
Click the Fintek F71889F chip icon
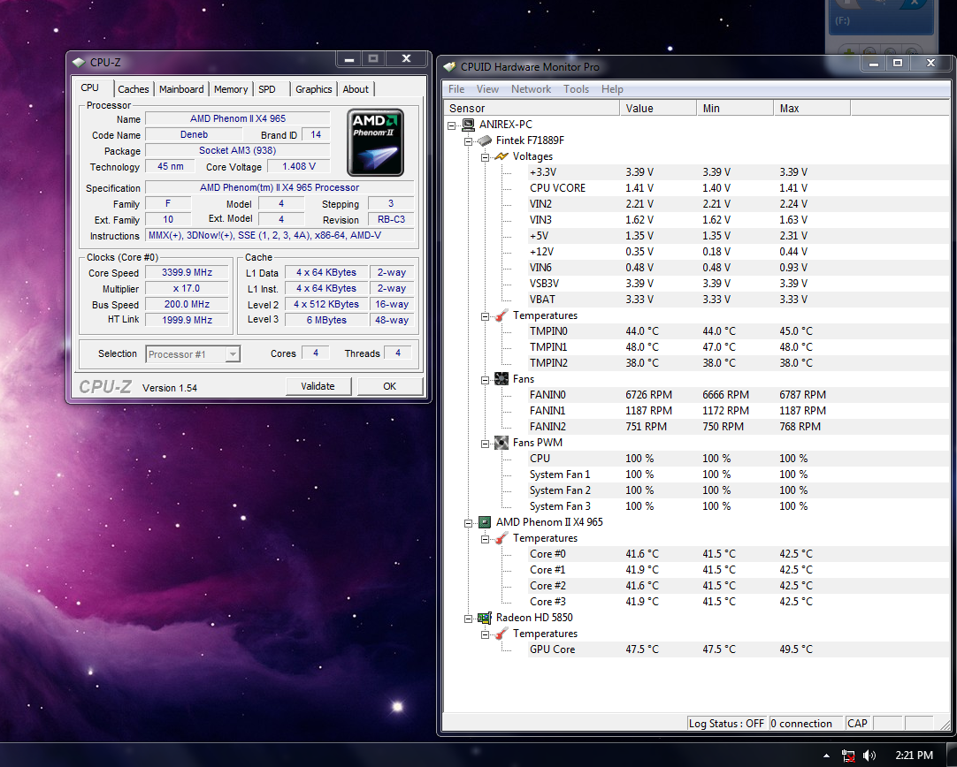pos(485,140)
